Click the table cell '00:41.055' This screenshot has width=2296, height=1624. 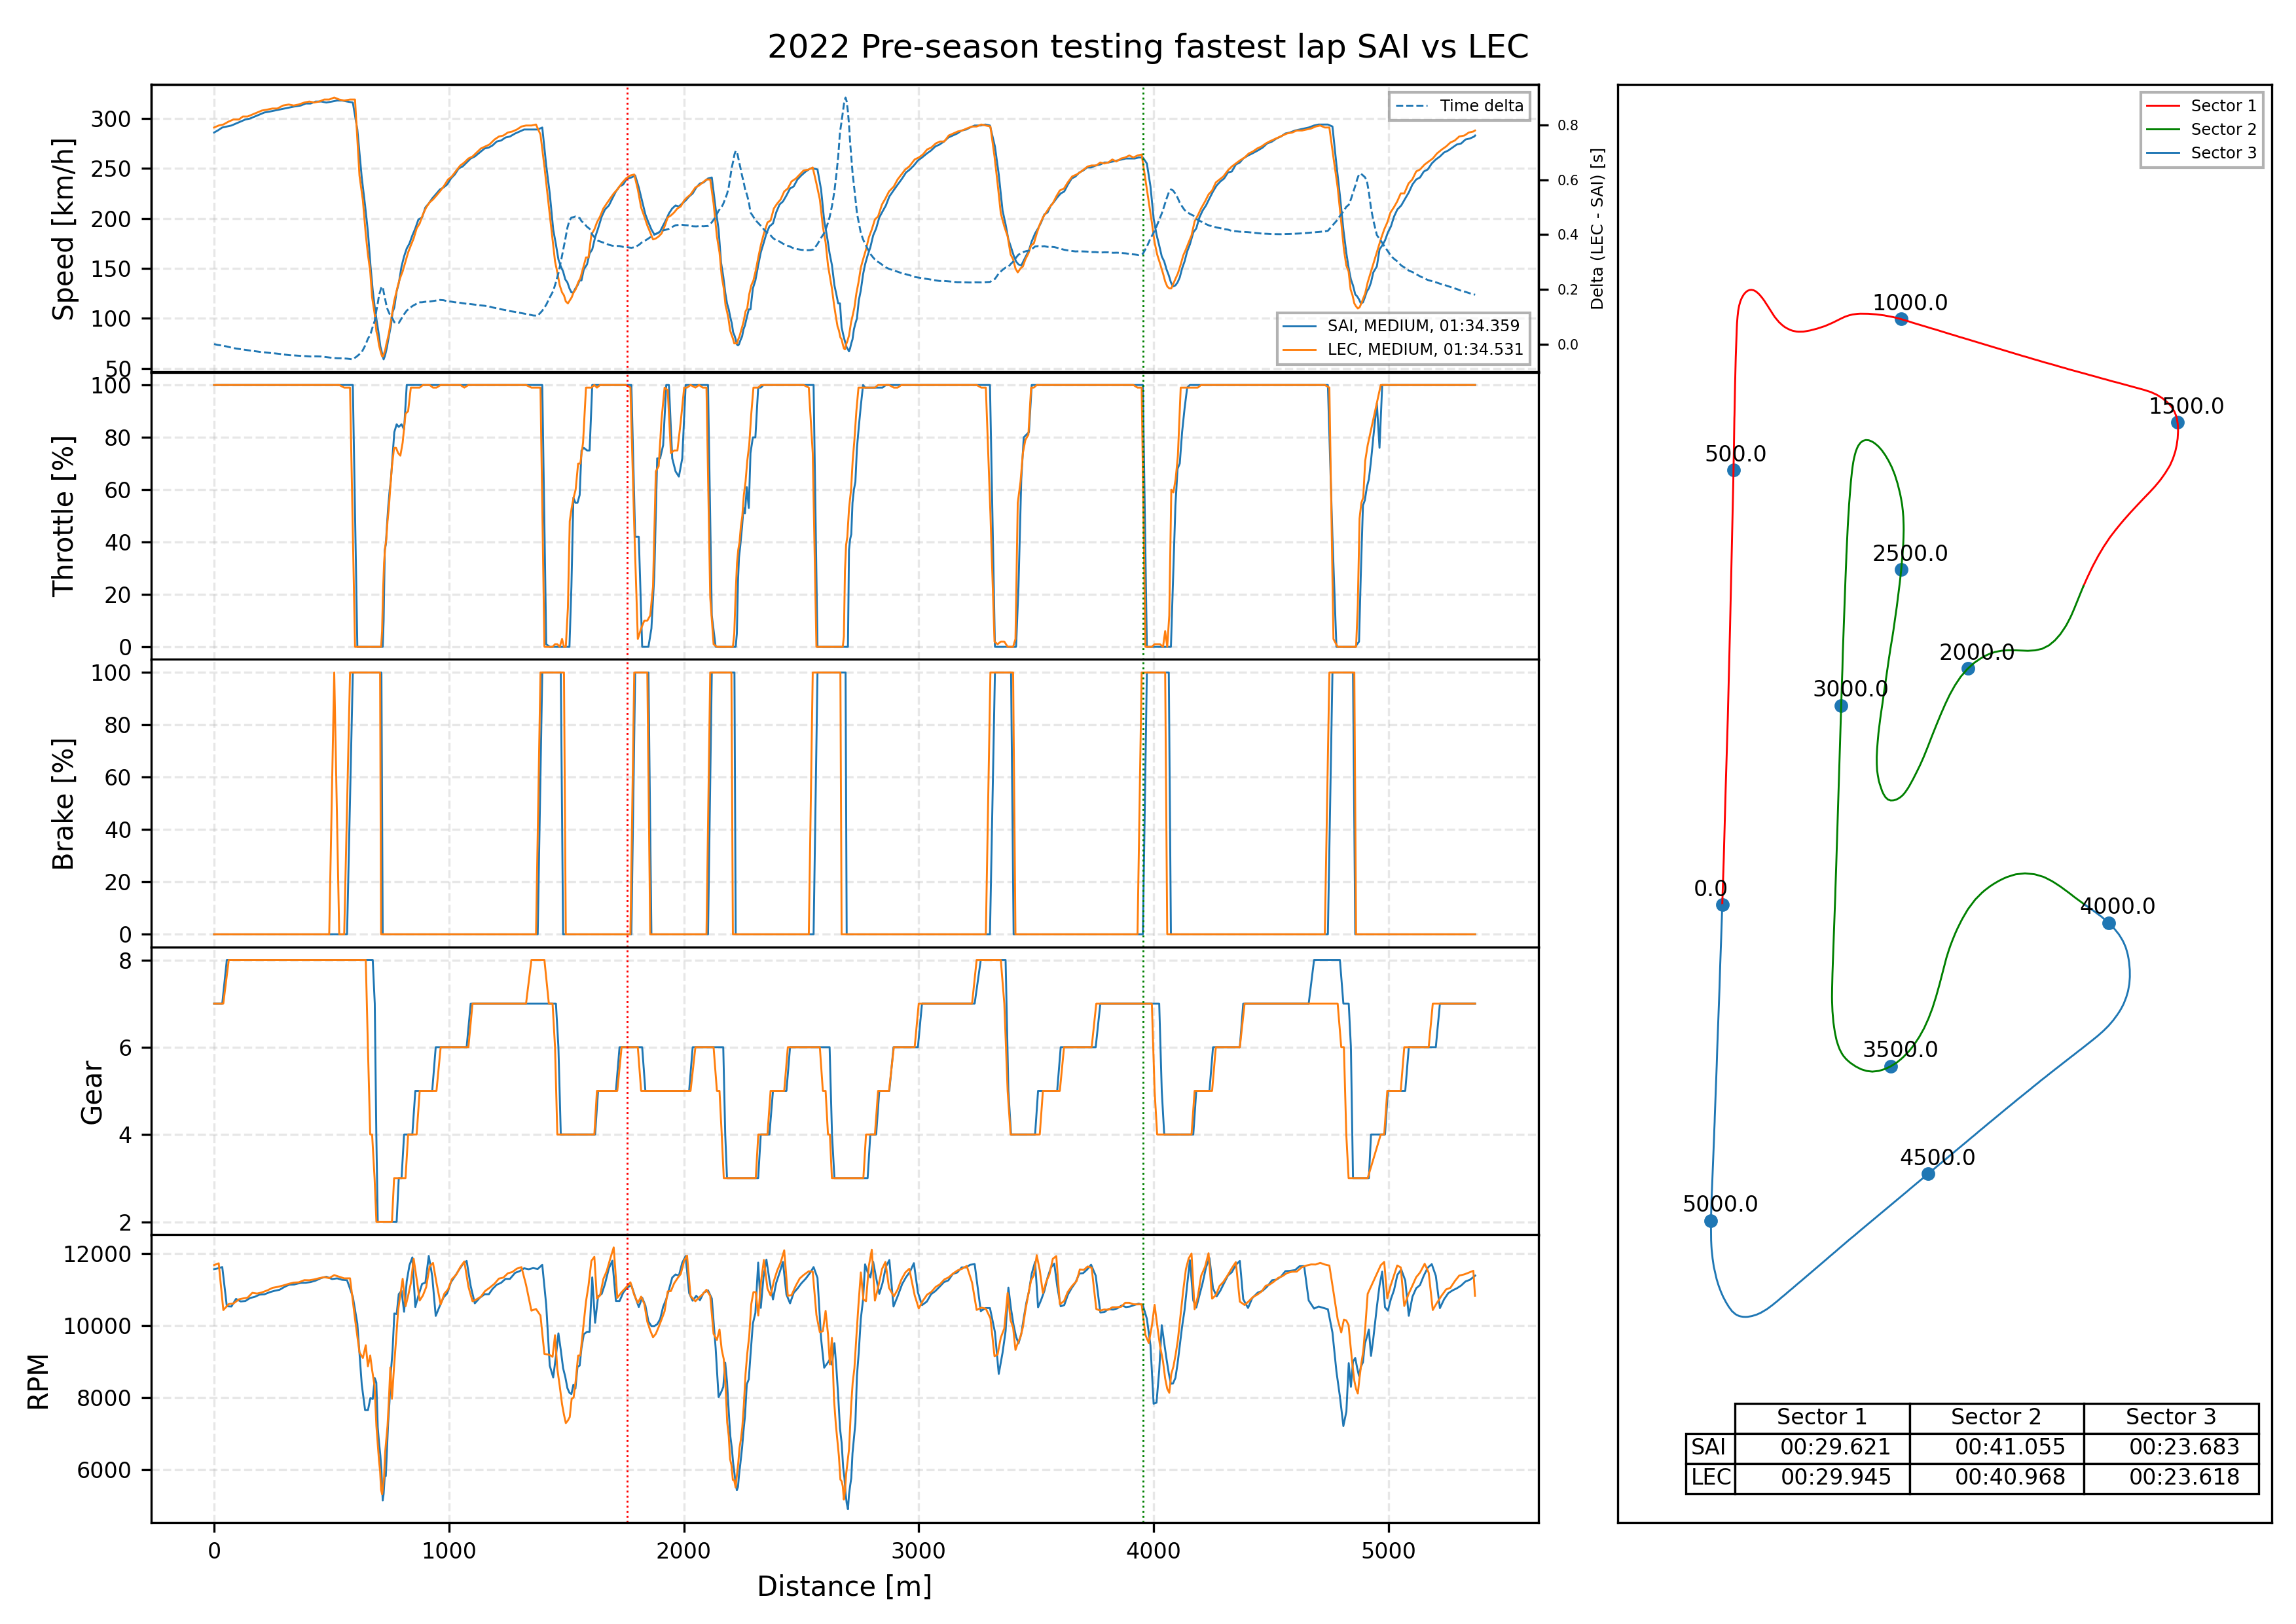[x=1997, y=1448]
